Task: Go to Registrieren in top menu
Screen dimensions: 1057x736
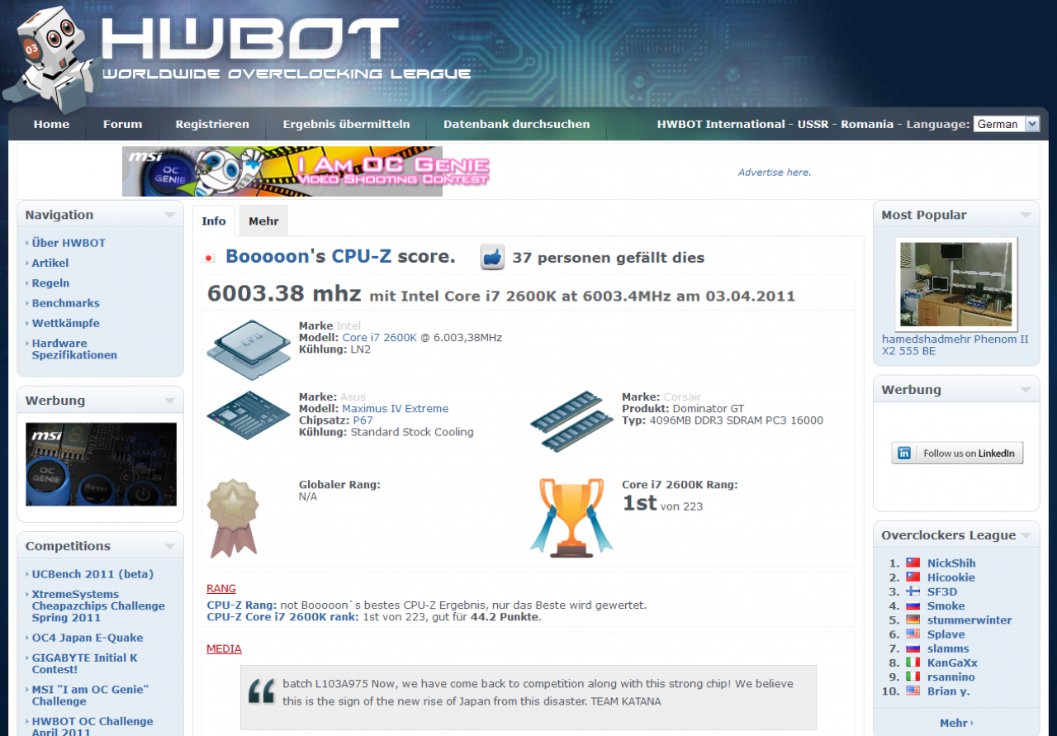Action: (212, 124)
